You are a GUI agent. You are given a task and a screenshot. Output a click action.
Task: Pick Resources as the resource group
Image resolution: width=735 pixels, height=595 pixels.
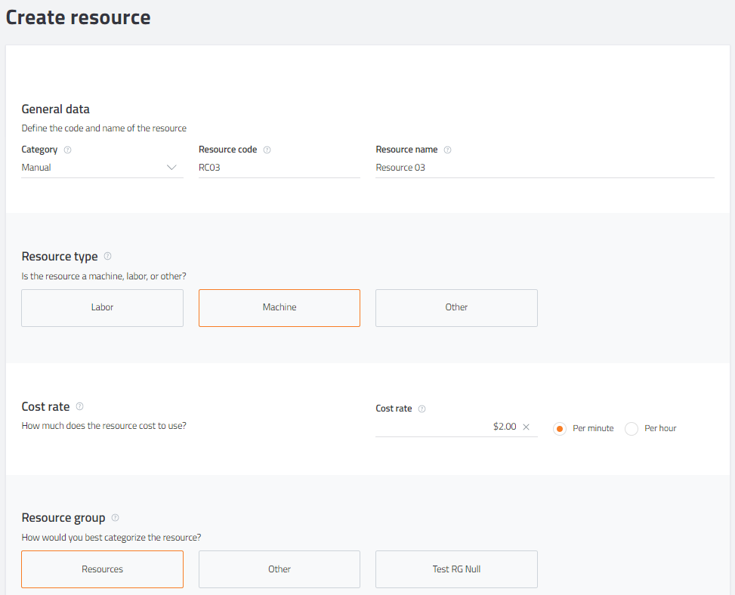pyautogui.click(x=102, y=569)
